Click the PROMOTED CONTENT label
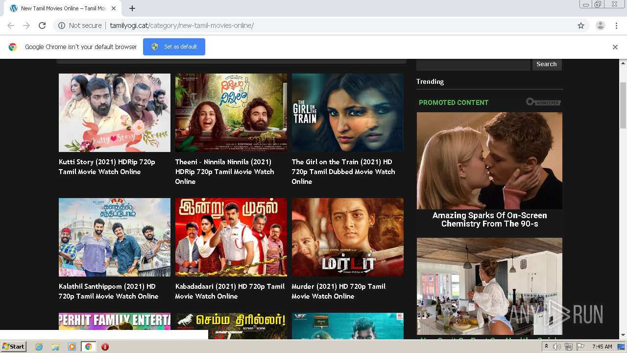 [454, 102]
